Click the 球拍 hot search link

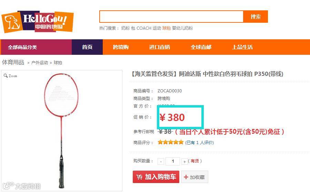click(166, 28)
